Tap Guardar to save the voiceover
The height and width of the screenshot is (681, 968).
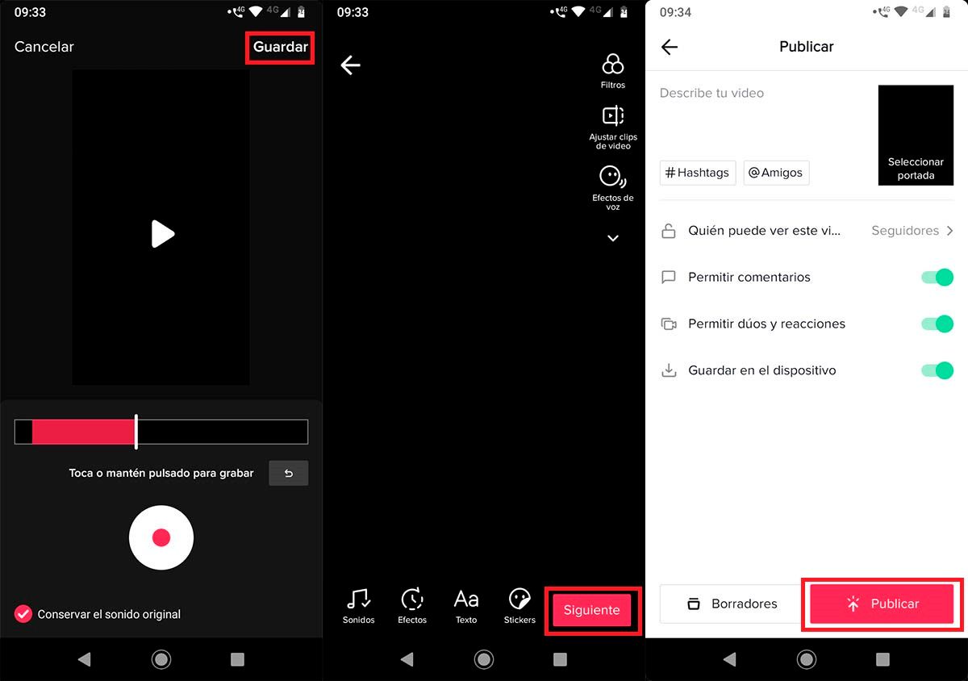coord(280,47)
